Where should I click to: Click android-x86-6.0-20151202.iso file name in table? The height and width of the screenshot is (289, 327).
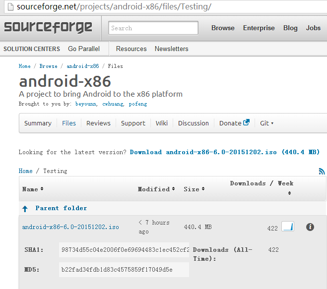70,227
